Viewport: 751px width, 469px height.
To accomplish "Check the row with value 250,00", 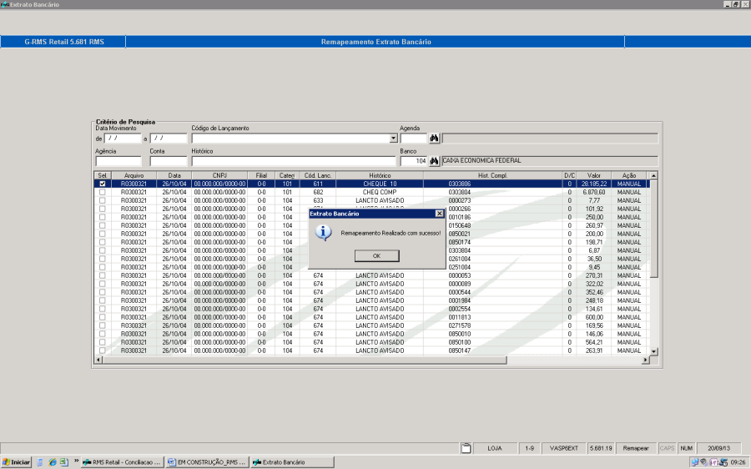I will 102,217.
